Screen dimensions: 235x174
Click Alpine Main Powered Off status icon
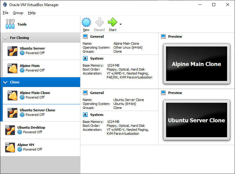pyautogui.click(x=22, y=70)
